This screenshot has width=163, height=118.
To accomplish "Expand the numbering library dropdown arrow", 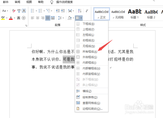I will coord(44,11).
